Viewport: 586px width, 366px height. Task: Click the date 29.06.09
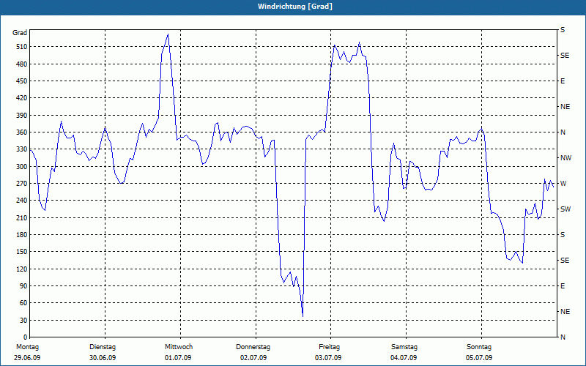[x=27, y=358]
